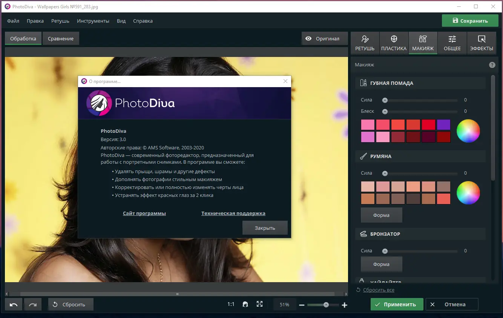Click the 51% zoom value field
503x318 pixels.
(284, 304)
